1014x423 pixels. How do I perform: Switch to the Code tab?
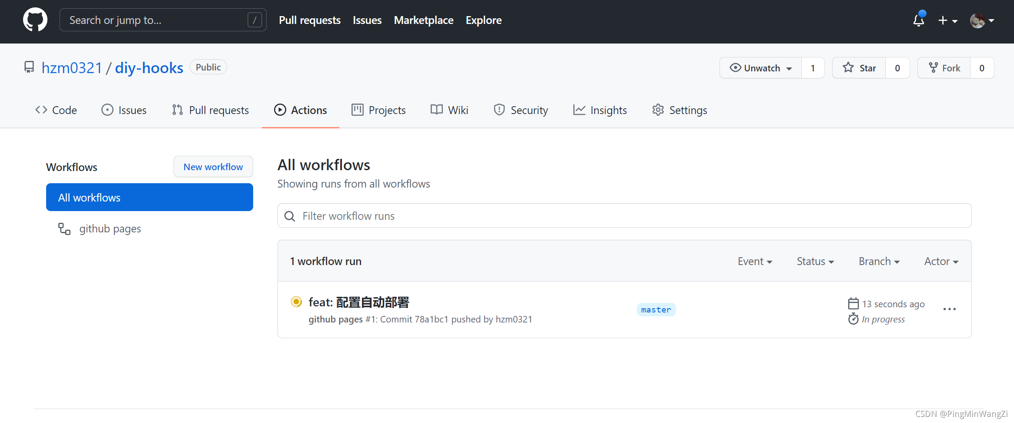[x=56, y=110]
